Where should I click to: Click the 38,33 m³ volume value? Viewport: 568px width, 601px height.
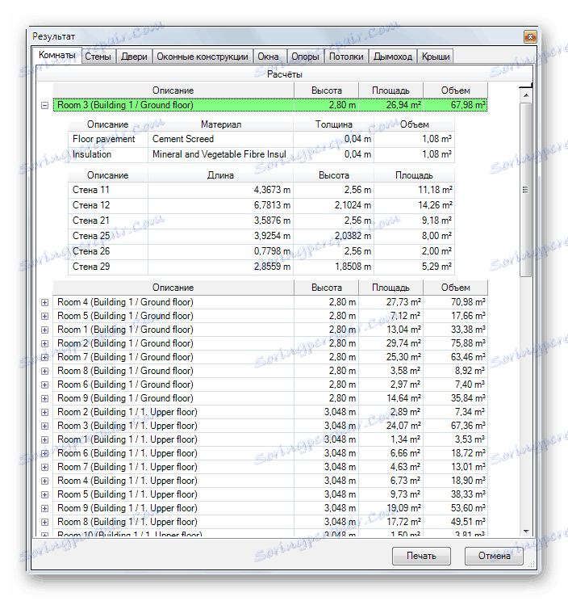coord(468,494)
